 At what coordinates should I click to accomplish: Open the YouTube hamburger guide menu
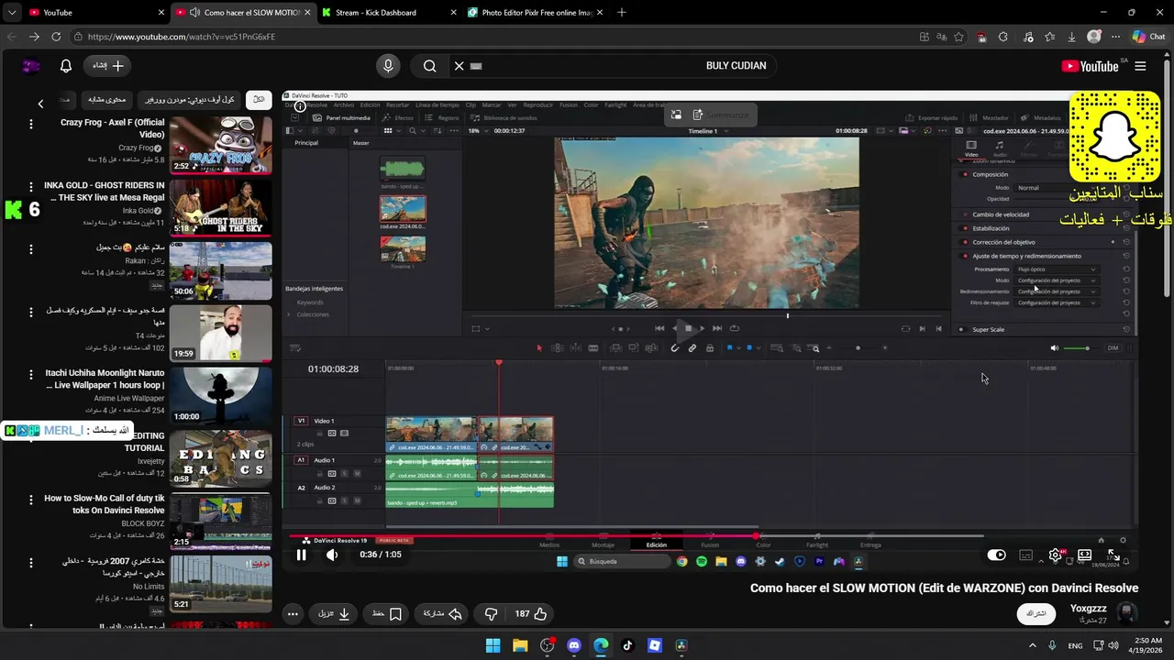tap(1140, 66)
